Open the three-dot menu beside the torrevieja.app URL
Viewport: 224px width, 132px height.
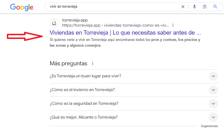pyautogui.click(x=173, y=25)
